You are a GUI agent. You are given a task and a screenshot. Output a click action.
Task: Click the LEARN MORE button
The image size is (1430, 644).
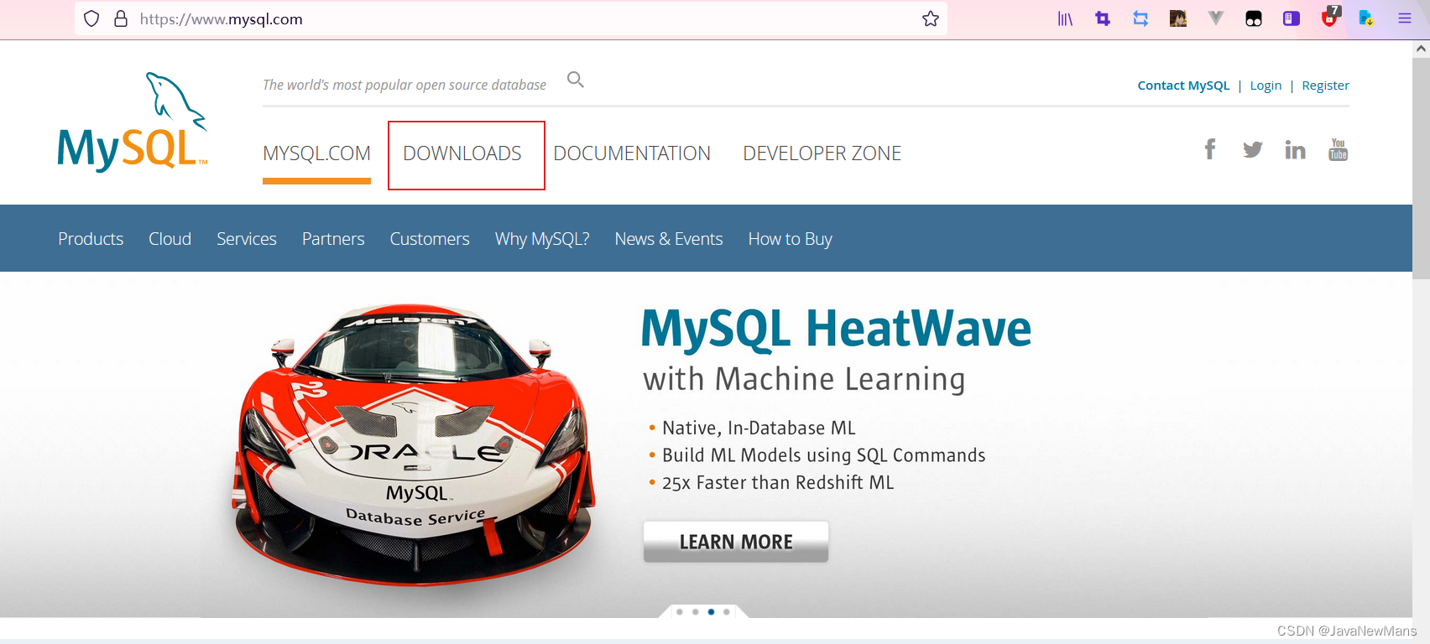(x=736, y=542)
